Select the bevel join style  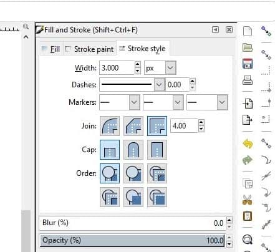(133, 126)
